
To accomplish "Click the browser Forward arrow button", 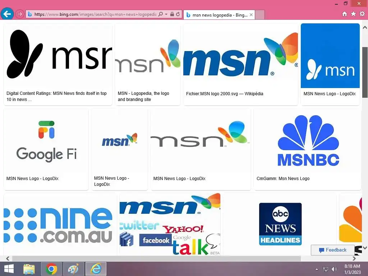I will [x=20, y=14].
